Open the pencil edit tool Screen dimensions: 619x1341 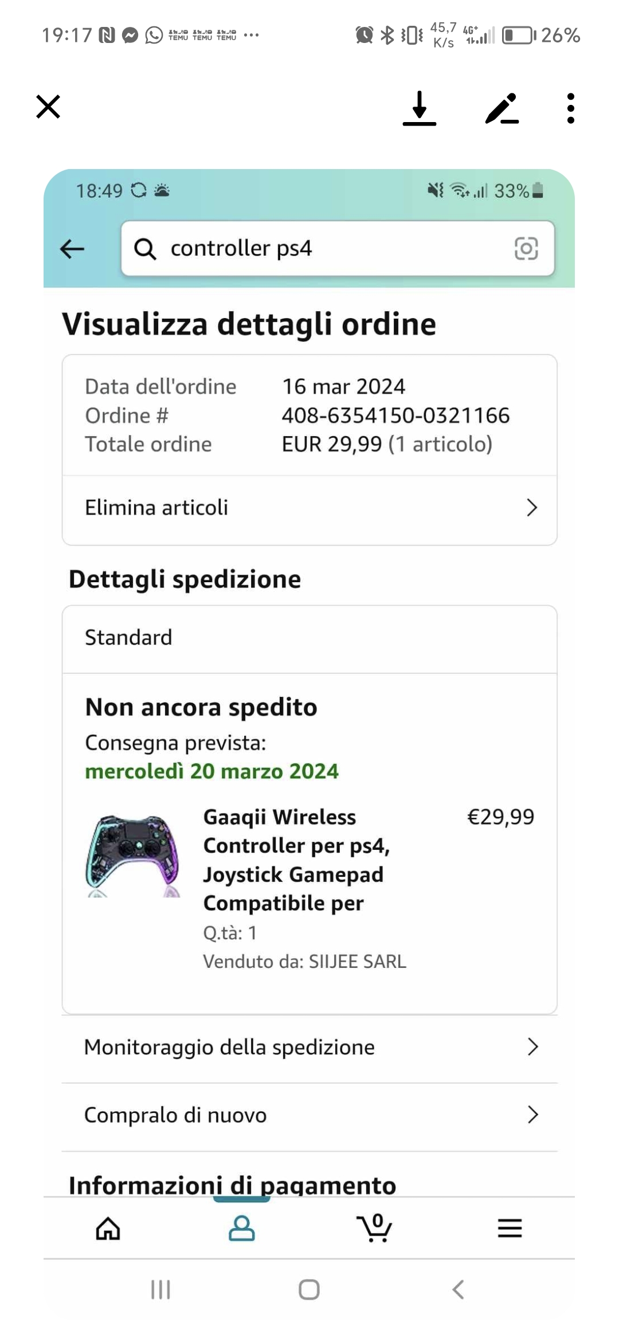coord(502,108)
